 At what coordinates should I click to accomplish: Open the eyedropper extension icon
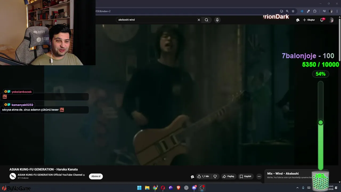tap(308, 11)
